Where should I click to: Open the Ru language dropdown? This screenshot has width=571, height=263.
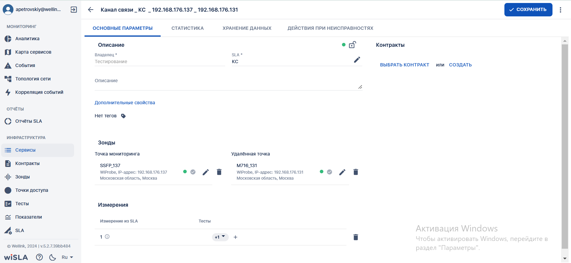(x=67, y=257)
